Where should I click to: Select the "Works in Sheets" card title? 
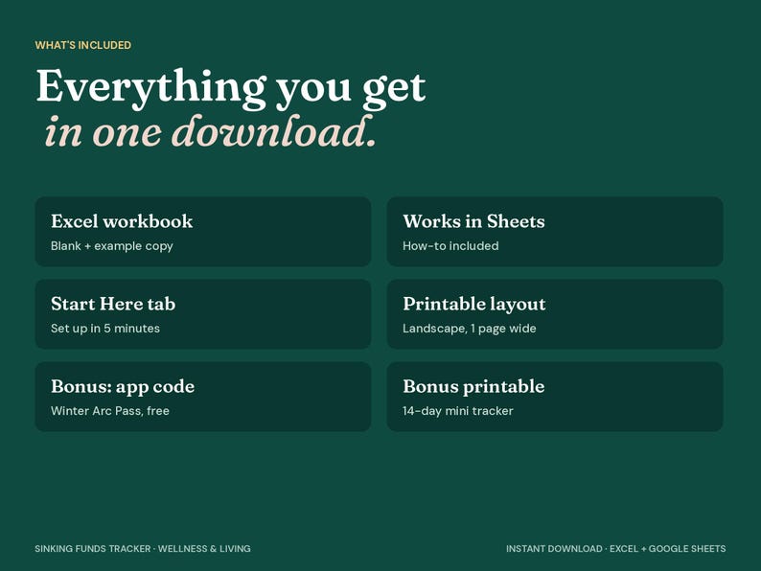pos(473,221)
